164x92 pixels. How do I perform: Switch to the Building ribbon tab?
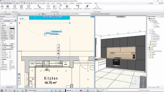[x=59, y=3]
